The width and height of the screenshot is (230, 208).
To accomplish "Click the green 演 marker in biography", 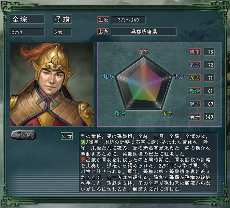I will pos(83,142).
